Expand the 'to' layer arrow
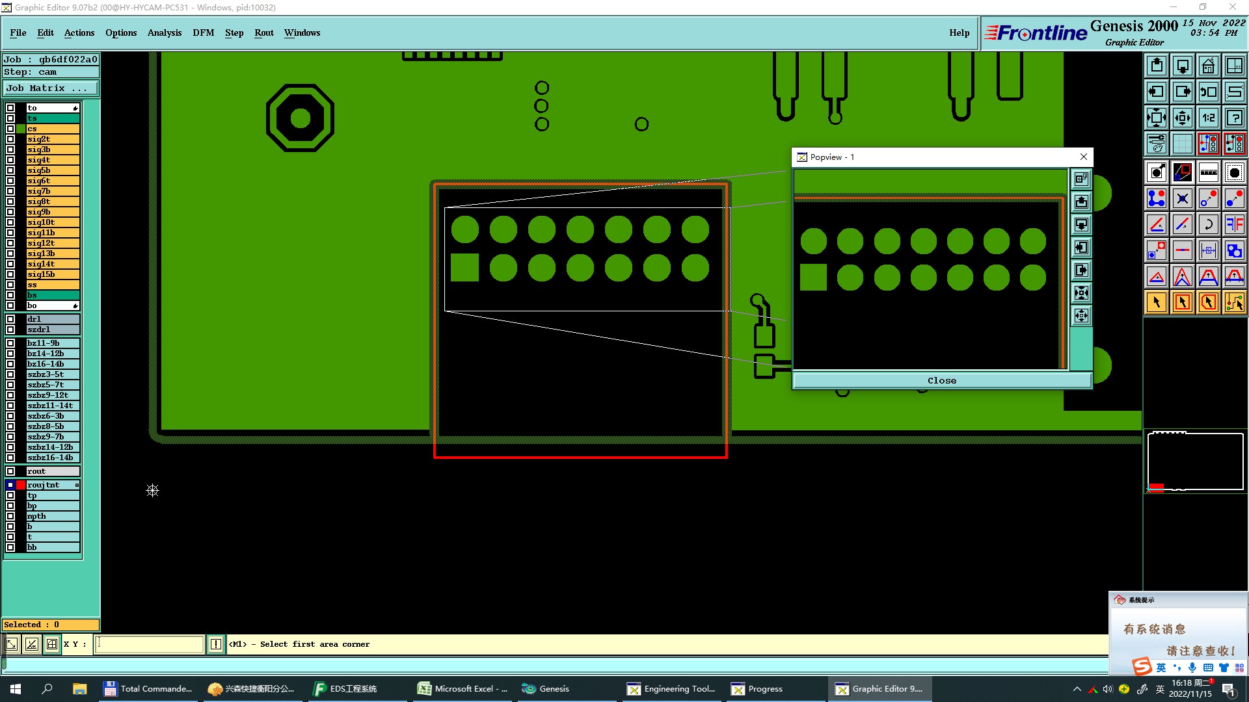 point(75,108)
